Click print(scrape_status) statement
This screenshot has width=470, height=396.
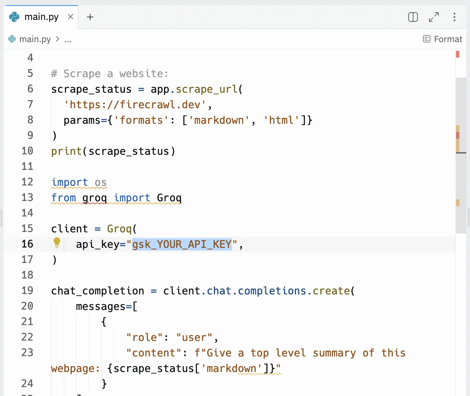pos(113,151)
